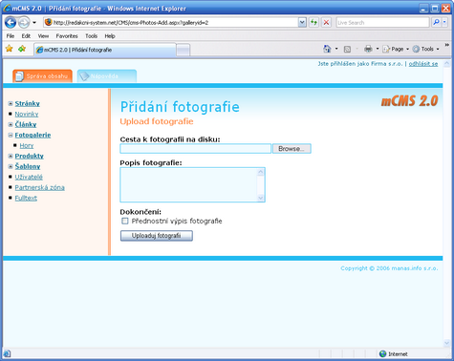This screenshot has height=361, width=454.
Task: Click the Add to Favorites star-plus icon
Action: click(22, 49)
